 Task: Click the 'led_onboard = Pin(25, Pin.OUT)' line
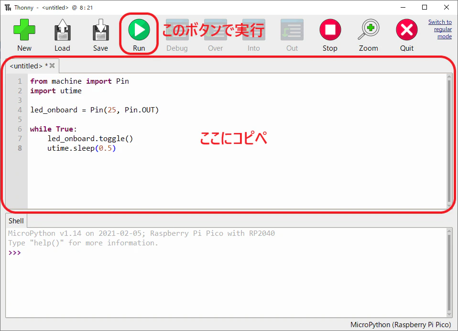click(x=94, y=110)
